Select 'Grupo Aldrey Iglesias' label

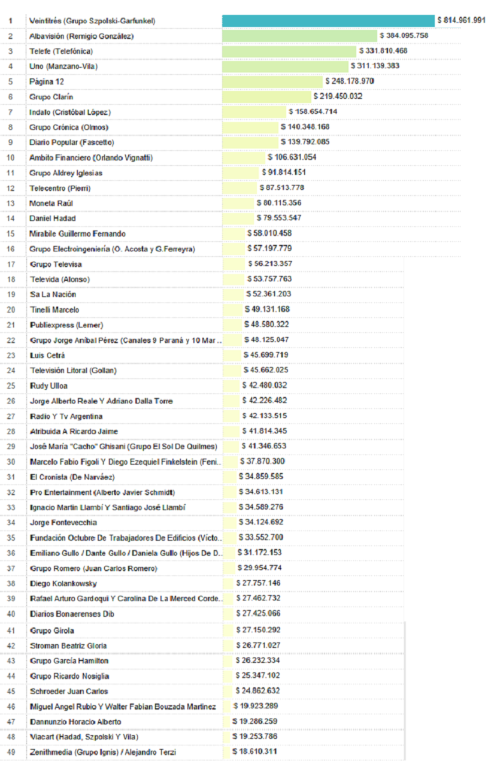click(x=66, y=173)
